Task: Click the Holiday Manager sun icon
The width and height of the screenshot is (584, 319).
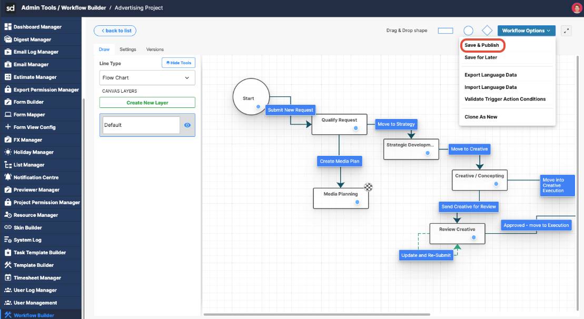Action: click(x=8, y=152)
